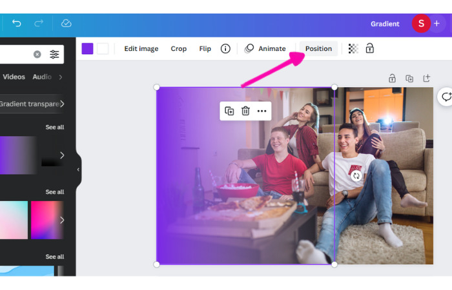The width and height of the screenshot is (452, 290).
Task: Collapse the side panel with the arrow handle
Action: click(78, 169)
